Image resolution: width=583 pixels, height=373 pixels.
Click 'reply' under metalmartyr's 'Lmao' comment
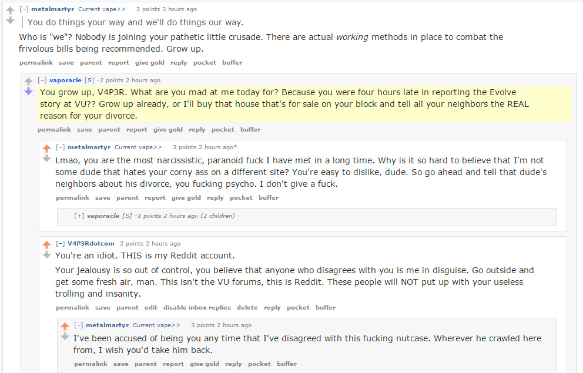coord(216,198)
